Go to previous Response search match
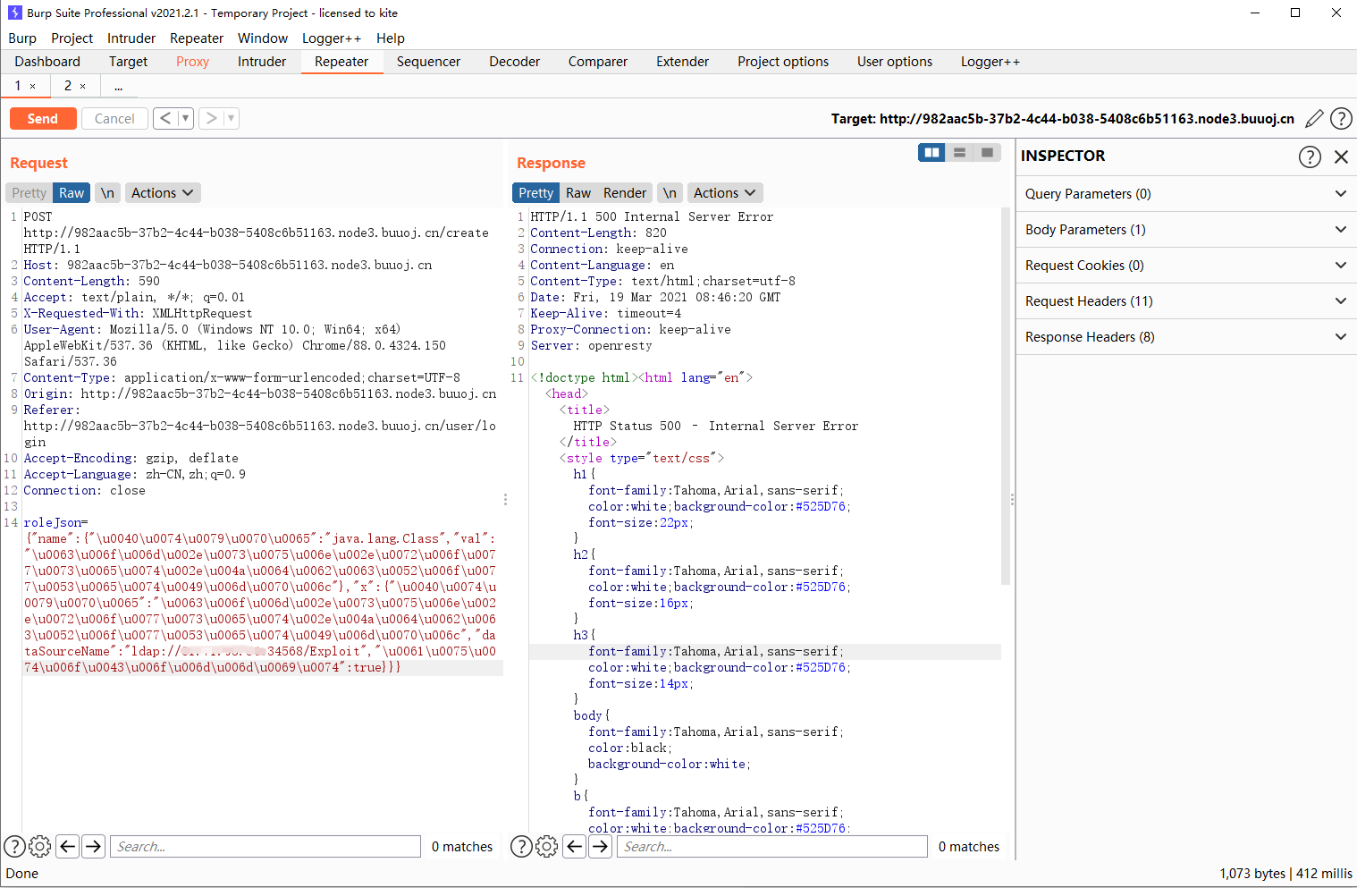 [575, 846]
